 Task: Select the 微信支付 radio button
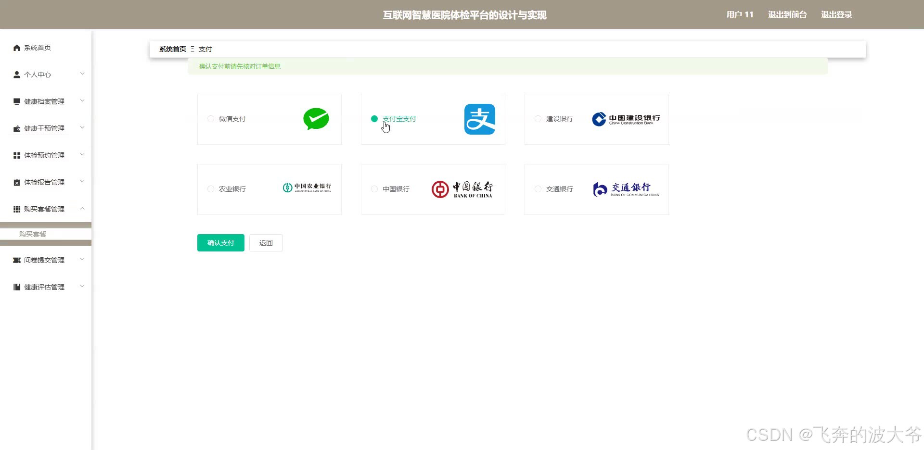coord(211,119)
